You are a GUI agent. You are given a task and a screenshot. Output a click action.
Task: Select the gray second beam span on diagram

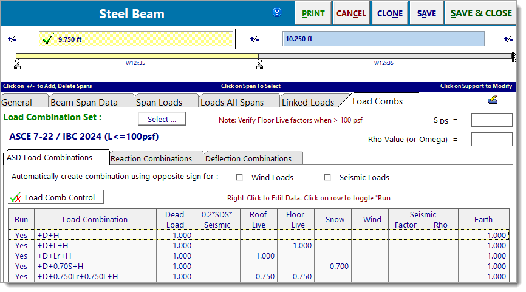[x=385, y=56]
